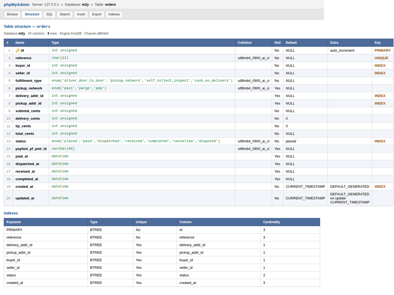Select the status keyname index row
This screenshot has width=394, height=295.
[162, 275]
